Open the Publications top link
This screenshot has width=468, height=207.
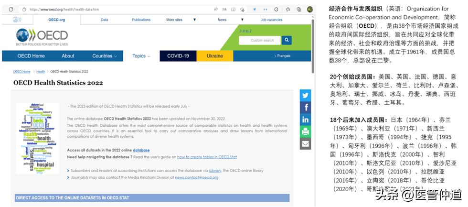141,20
